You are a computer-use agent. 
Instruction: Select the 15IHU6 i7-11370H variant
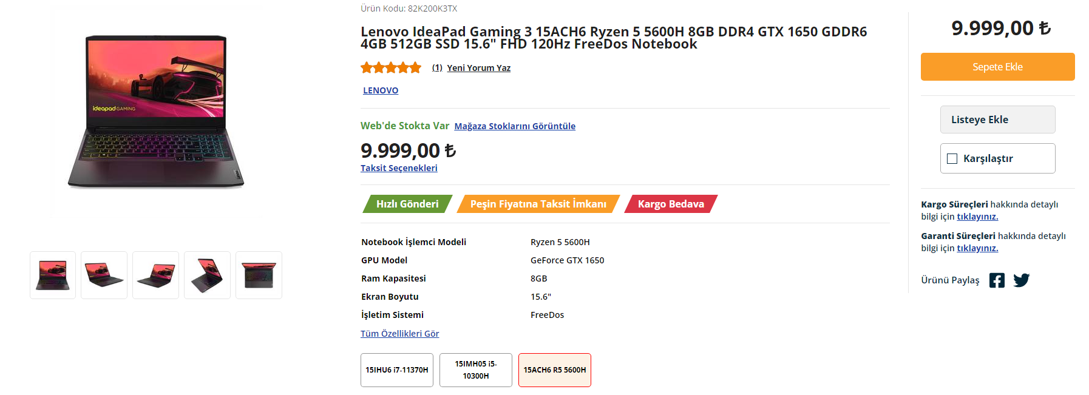click(397, 370)
